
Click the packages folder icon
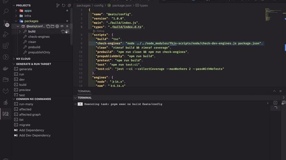pyautogui.click(x=21, y=21)
